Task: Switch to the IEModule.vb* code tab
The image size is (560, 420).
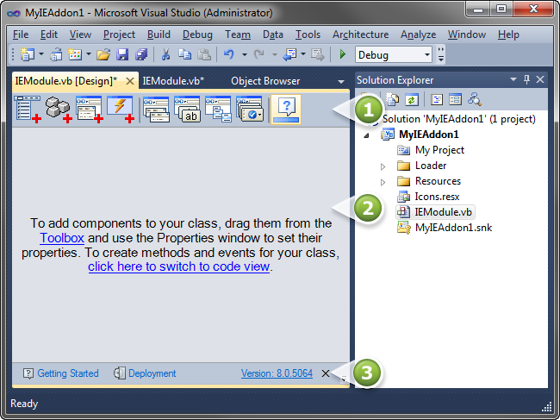Action: 173,81
